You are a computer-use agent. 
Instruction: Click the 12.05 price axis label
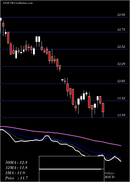[121, 81]
